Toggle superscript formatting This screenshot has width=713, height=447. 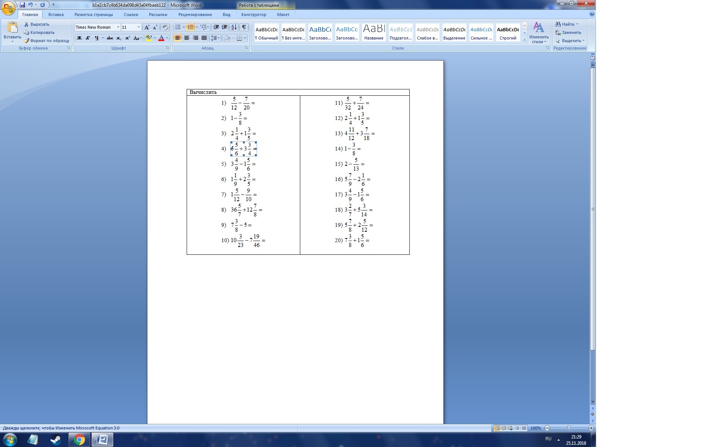pyautogui.click(x=127, y=38)
